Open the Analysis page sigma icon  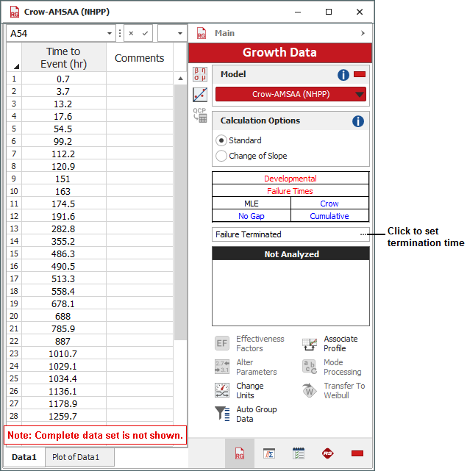point(269,453)
